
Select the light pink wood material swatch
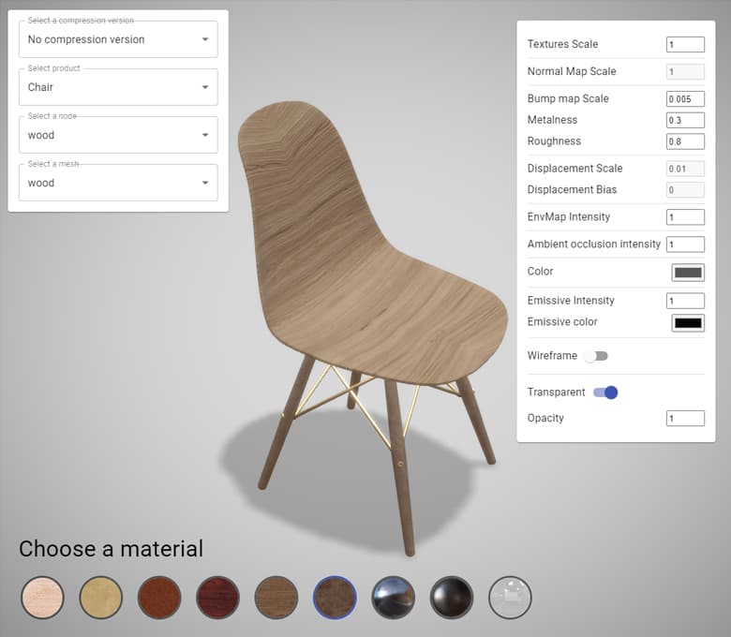coord(42,598)
